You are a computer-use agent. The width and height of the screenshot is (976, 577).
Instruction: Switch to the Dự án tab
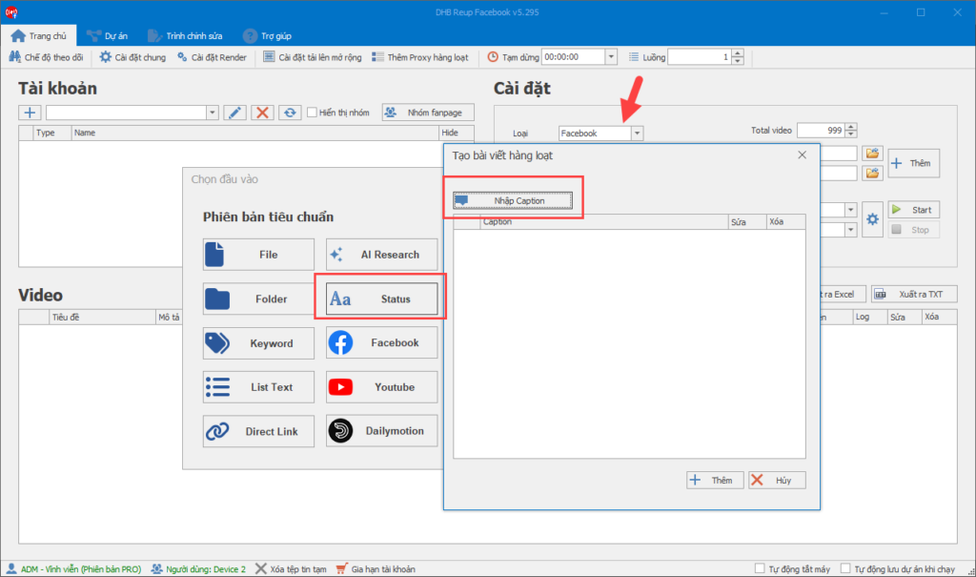tap(100, 35)
